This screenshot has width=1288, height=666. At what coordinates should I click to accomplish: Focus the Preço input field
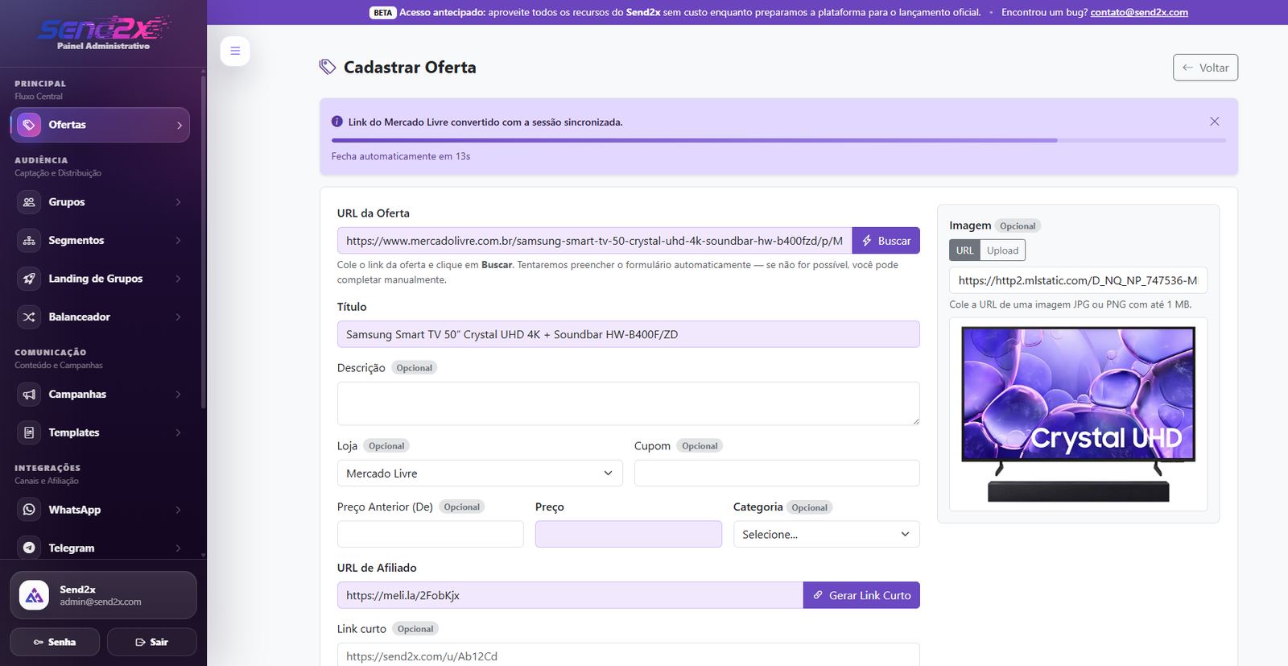(x=628, y=535)
